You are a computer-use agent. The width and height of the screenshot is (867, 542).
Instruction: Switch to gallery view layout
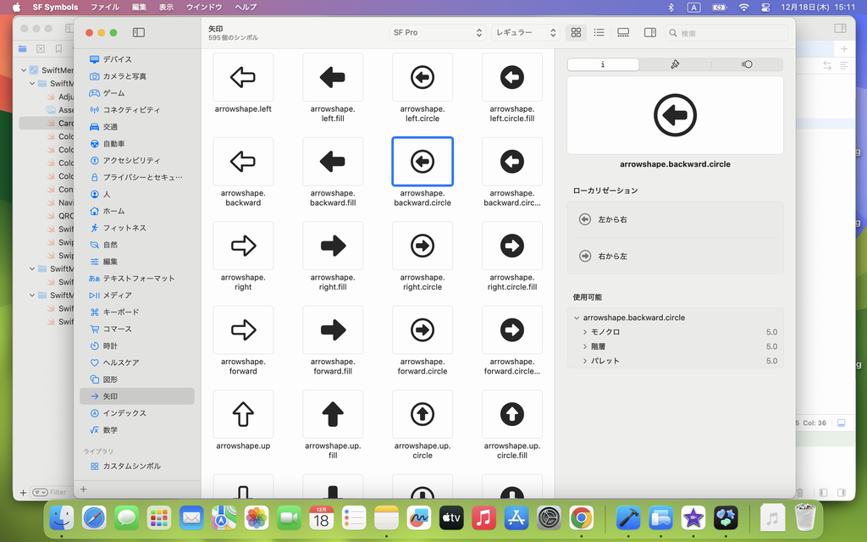623,32
